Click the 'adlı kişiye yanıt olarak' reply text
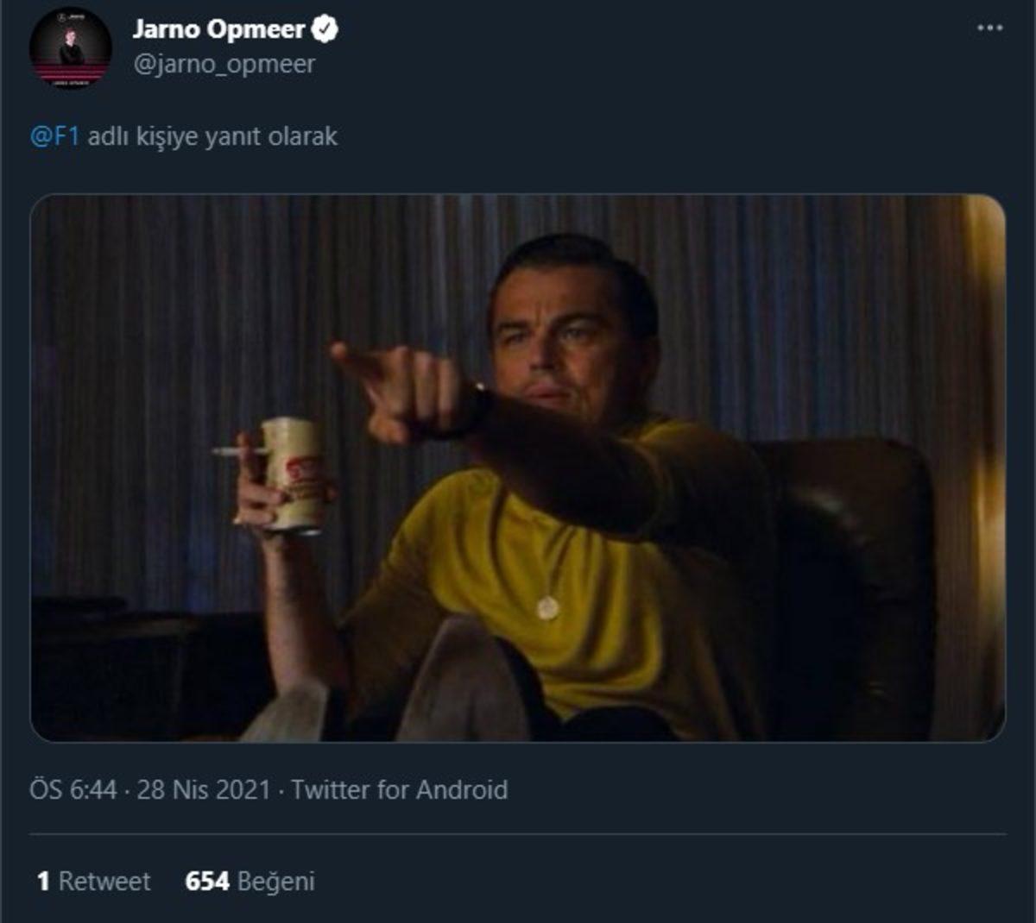 (212, 136)
